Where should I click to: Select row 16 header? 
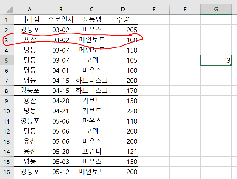[x=7, y=172]
